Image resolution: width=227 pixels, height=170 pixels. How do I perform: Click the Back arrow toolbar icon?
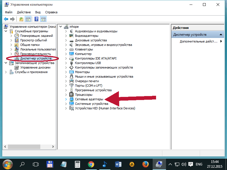tap(6, 19)
